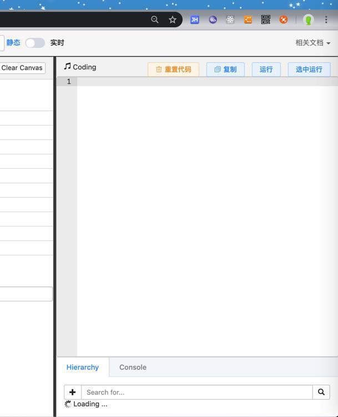Click the 复制 copy button
338x417 pixels.
pos(225,69)
